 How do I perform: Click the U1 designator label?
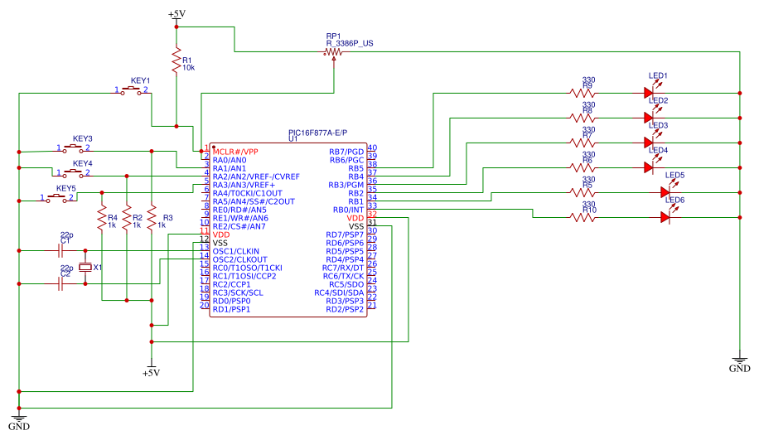(292, 139)
